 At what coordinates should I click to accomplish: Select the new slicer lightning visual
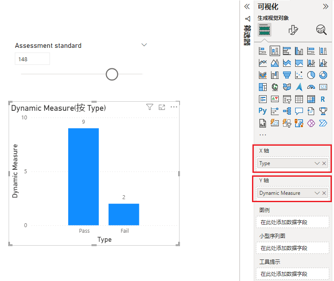pos(287,123)
